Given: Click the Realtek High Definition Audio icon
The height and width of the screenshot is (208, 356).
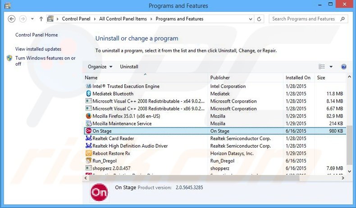Looking at the screenshot, I should pyautogui.click(x=88, y=145).
